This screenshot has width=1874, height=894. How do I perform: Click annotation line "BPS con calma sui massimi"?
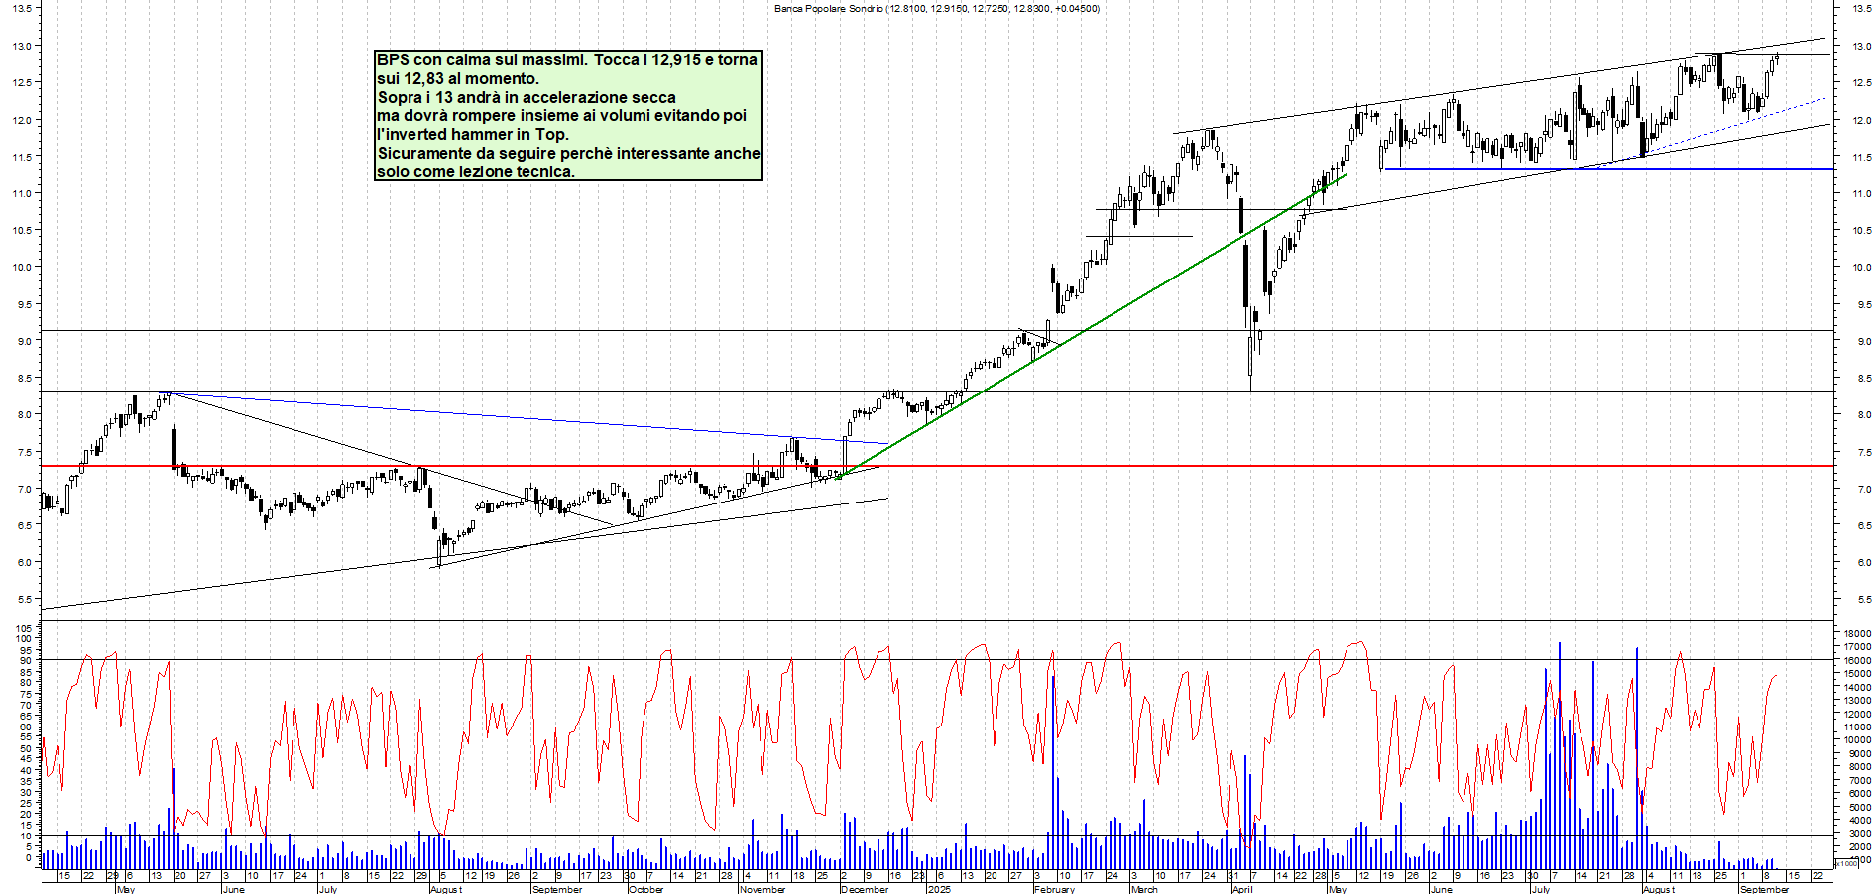(480, 60)
